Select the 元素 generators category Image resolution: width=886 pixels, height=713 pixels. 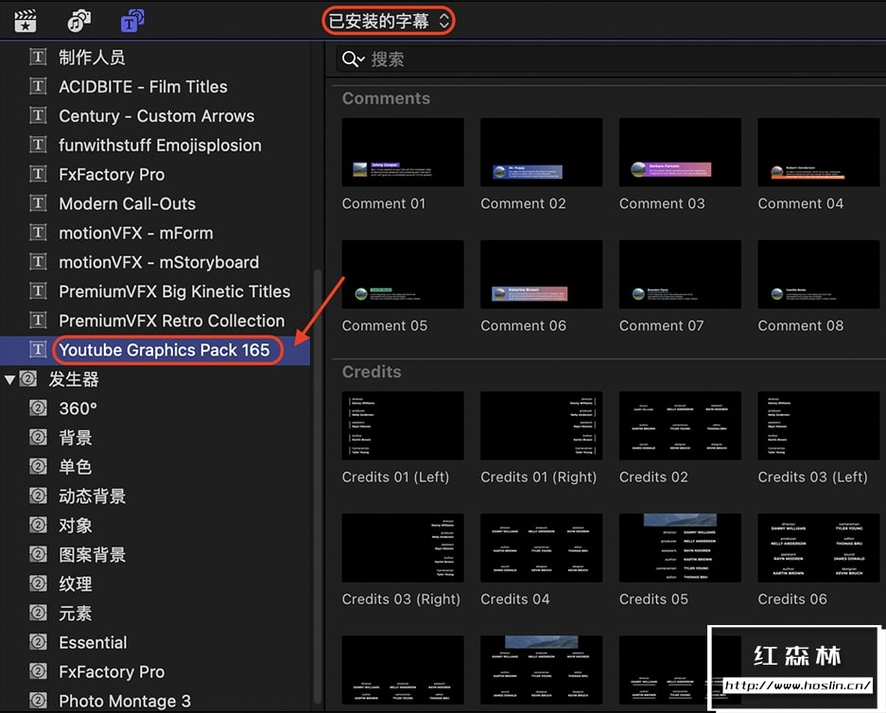(x=75, y=614)
